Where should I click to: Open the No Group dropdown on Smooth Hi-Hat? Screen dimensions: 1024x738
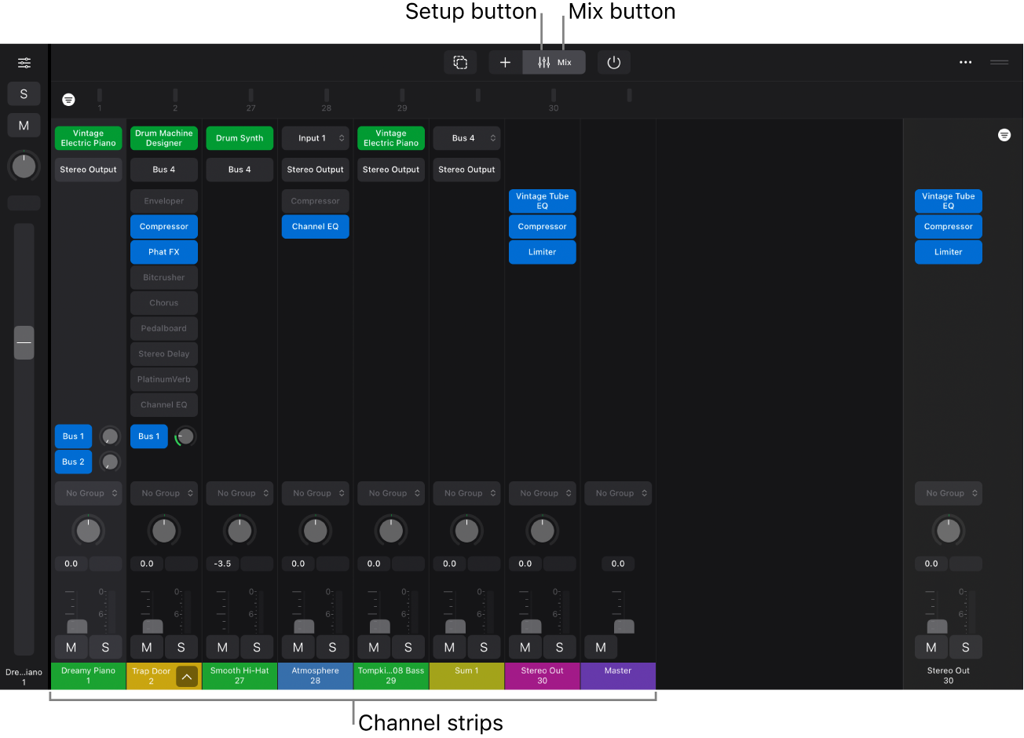point(240,493)
